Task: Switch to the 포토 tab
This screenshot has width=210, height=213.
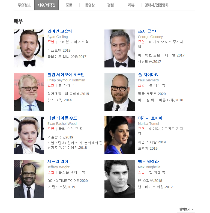Action: (x=69, y=5)
